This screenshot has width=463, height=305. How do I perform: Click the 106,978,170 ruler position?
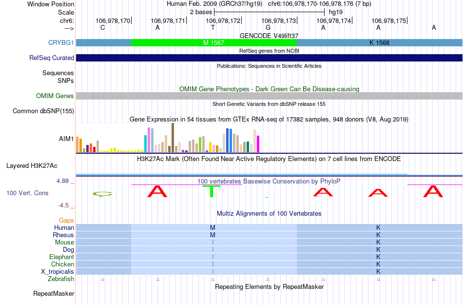coord(113,20)
